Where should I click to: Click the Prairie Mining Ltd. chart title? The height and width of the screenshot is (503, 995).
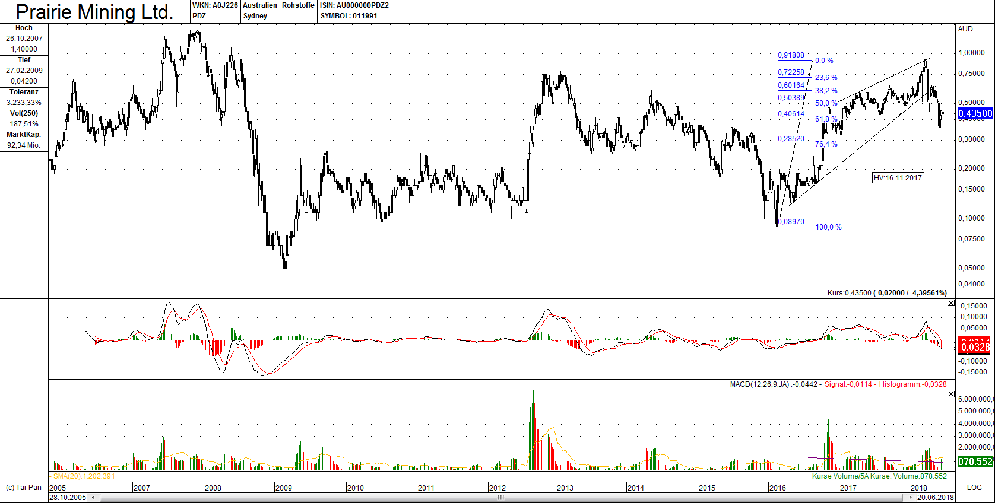(x=94, y=12)
